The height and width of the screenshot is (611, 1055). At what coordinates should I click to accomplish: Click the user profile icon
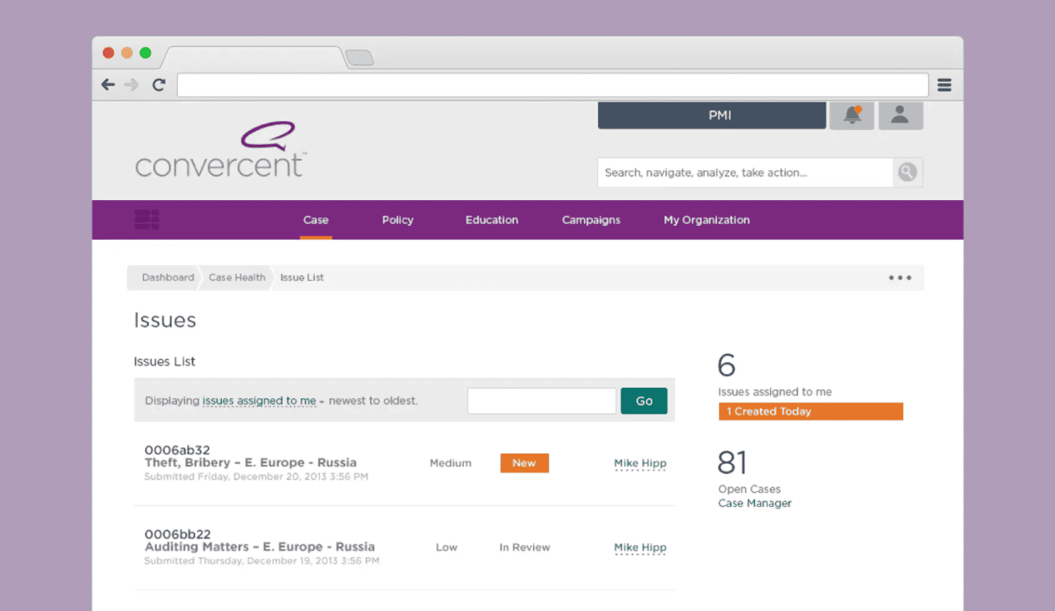[900, 116]
